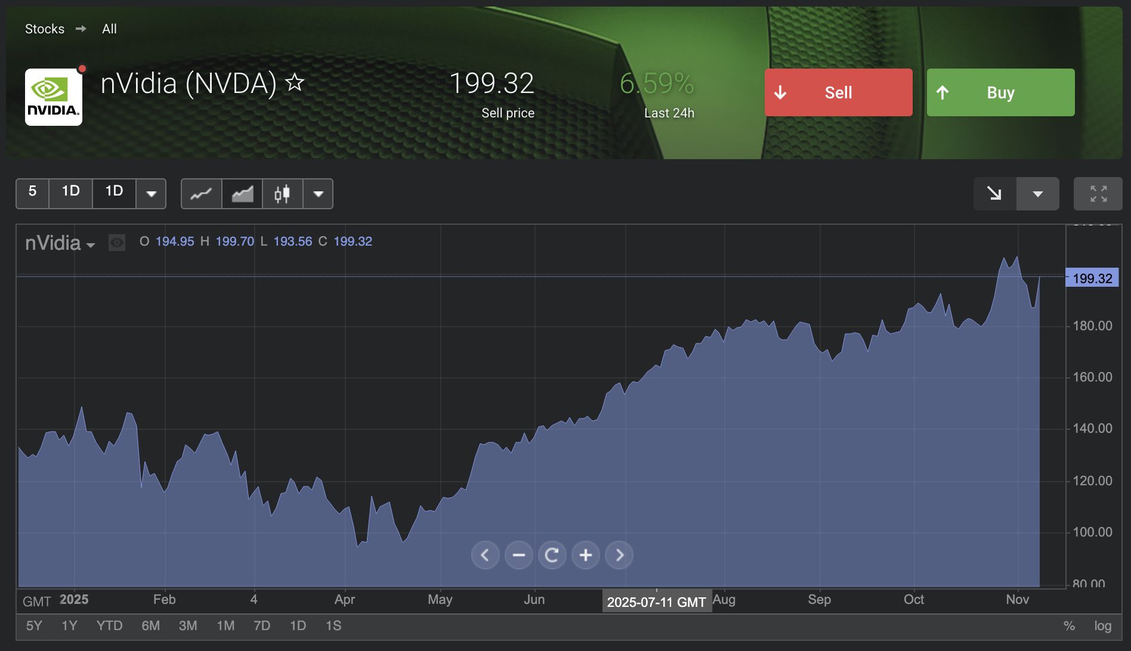This screenshot has height=651, width=1131.
Task: Switch to candlestick chart type
Action: click(282, 194)
